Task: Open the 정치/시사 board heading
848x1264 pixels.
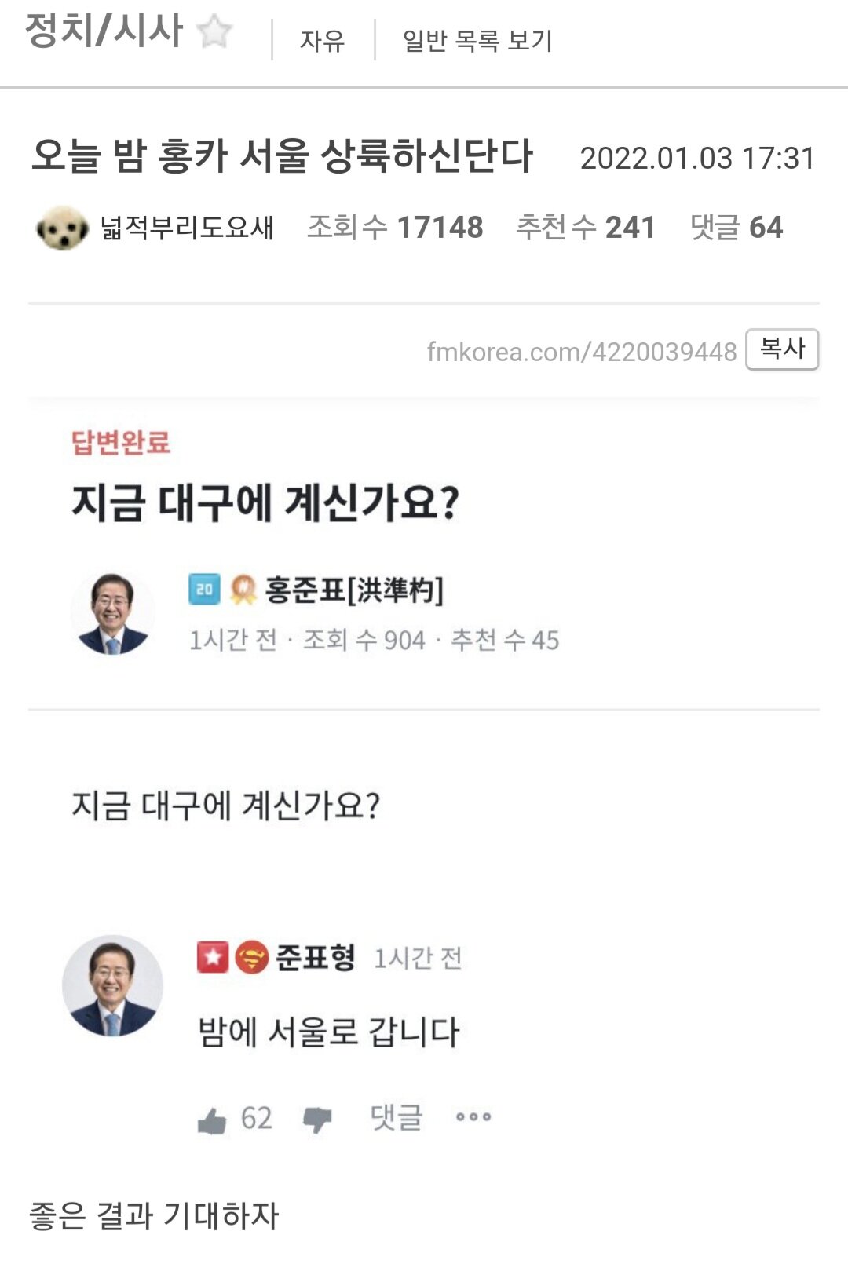Action: [x=104, y=31]
